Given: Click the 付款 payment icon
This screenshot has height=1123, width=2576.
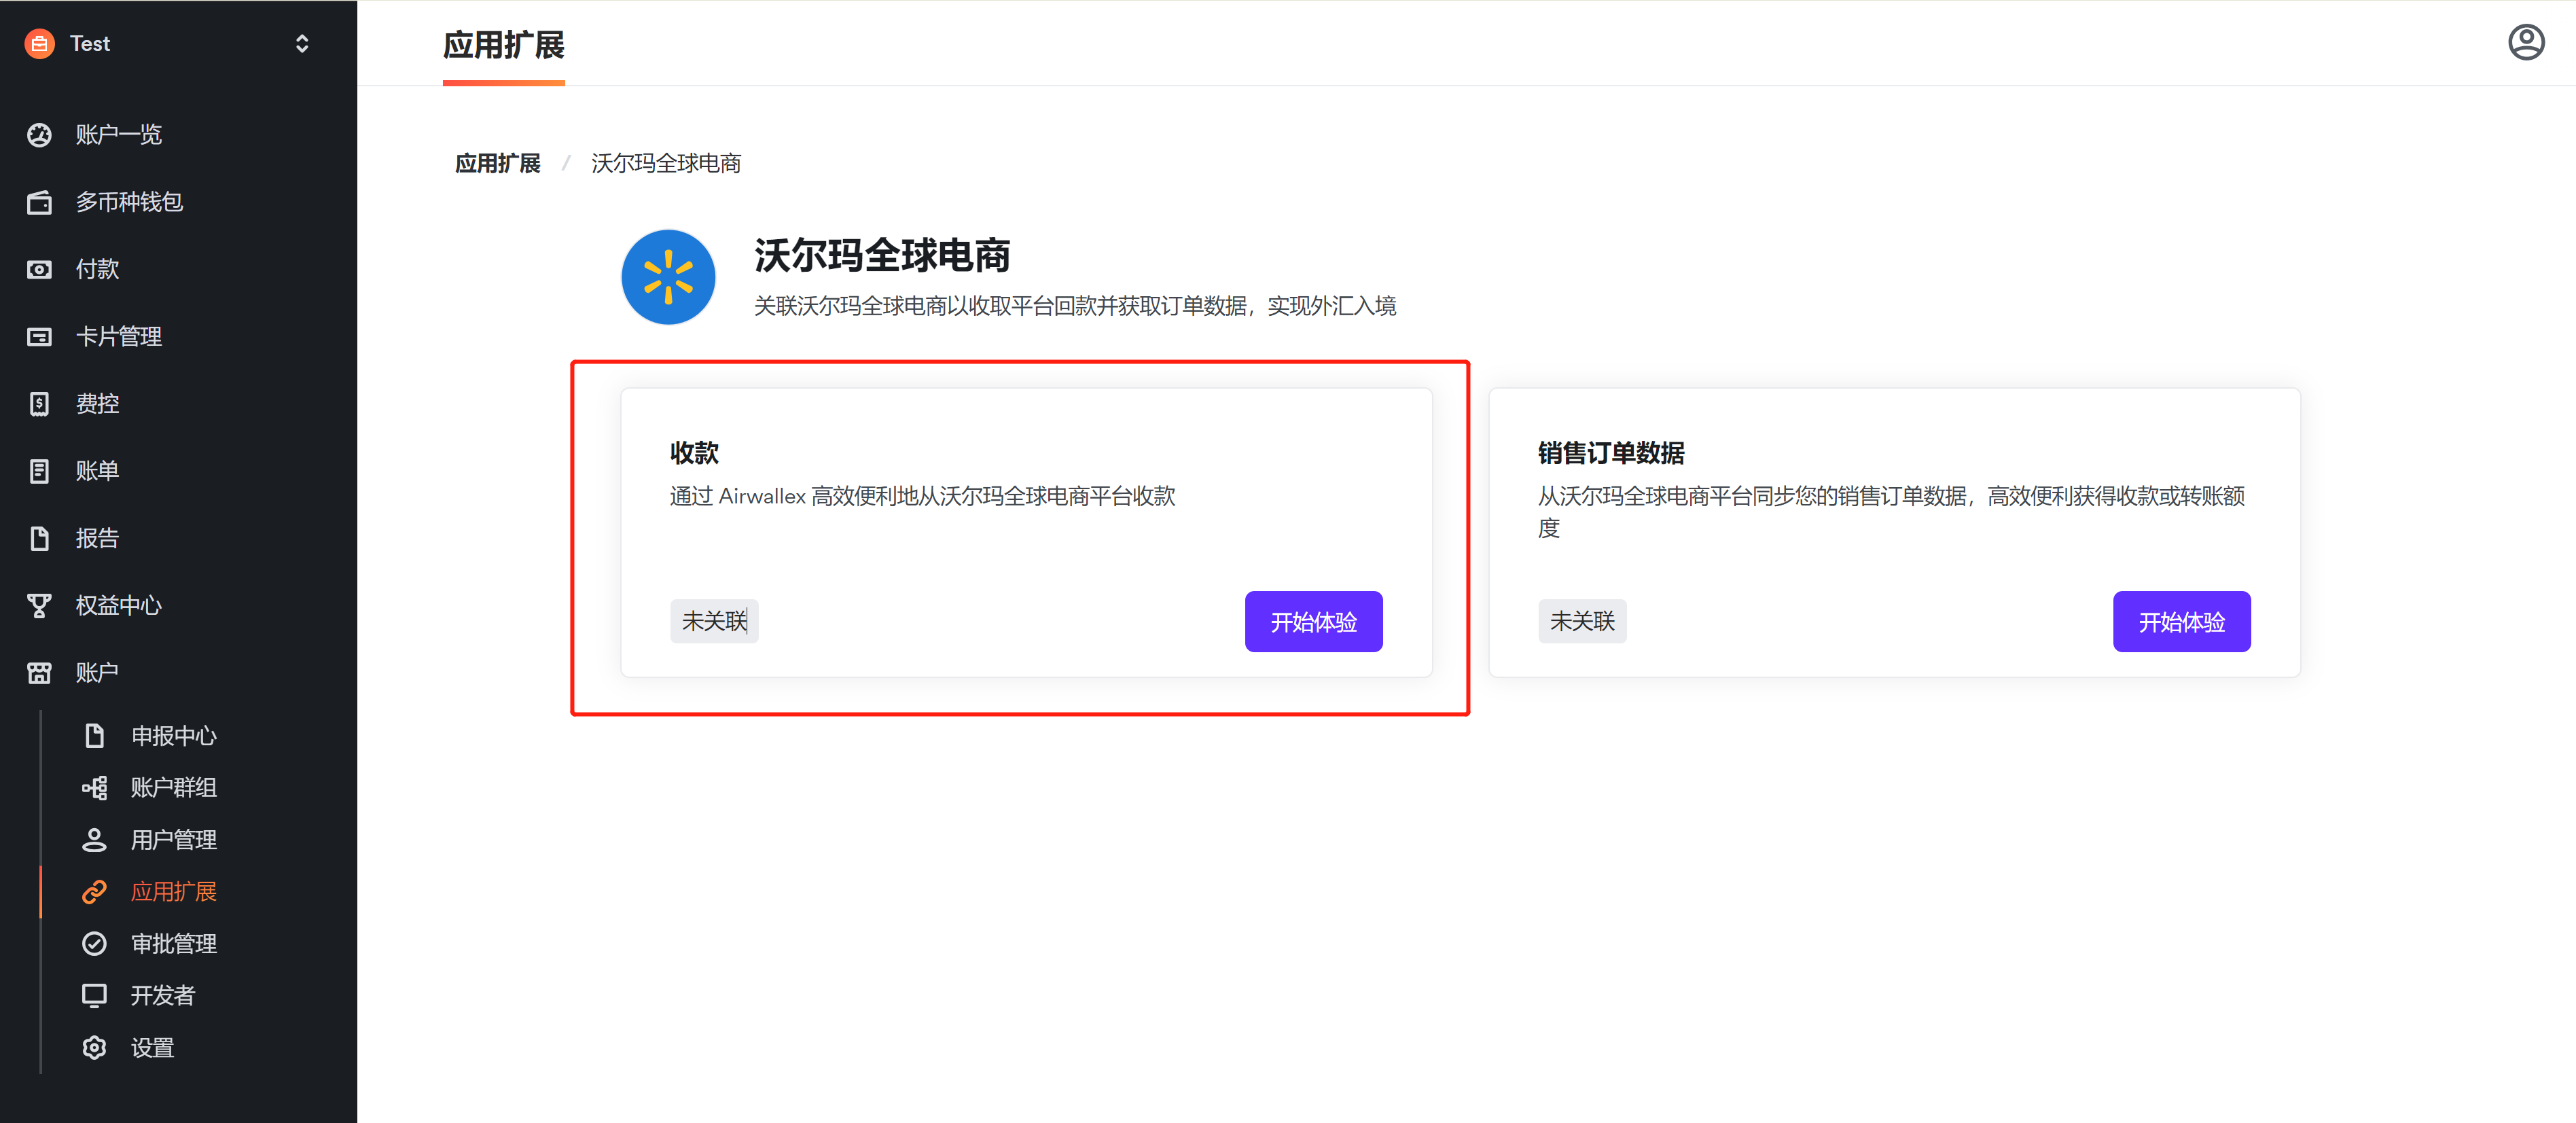Looking at the screenshot, I should (x=39, y=269).
